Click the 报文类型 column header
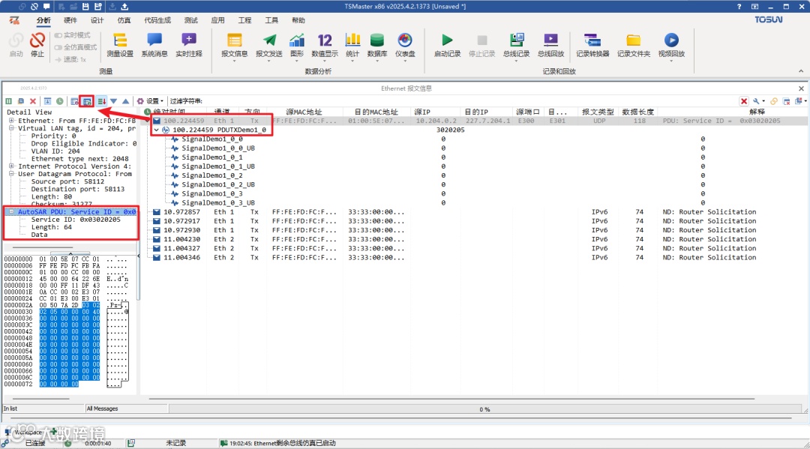 [x=598, y=112]
